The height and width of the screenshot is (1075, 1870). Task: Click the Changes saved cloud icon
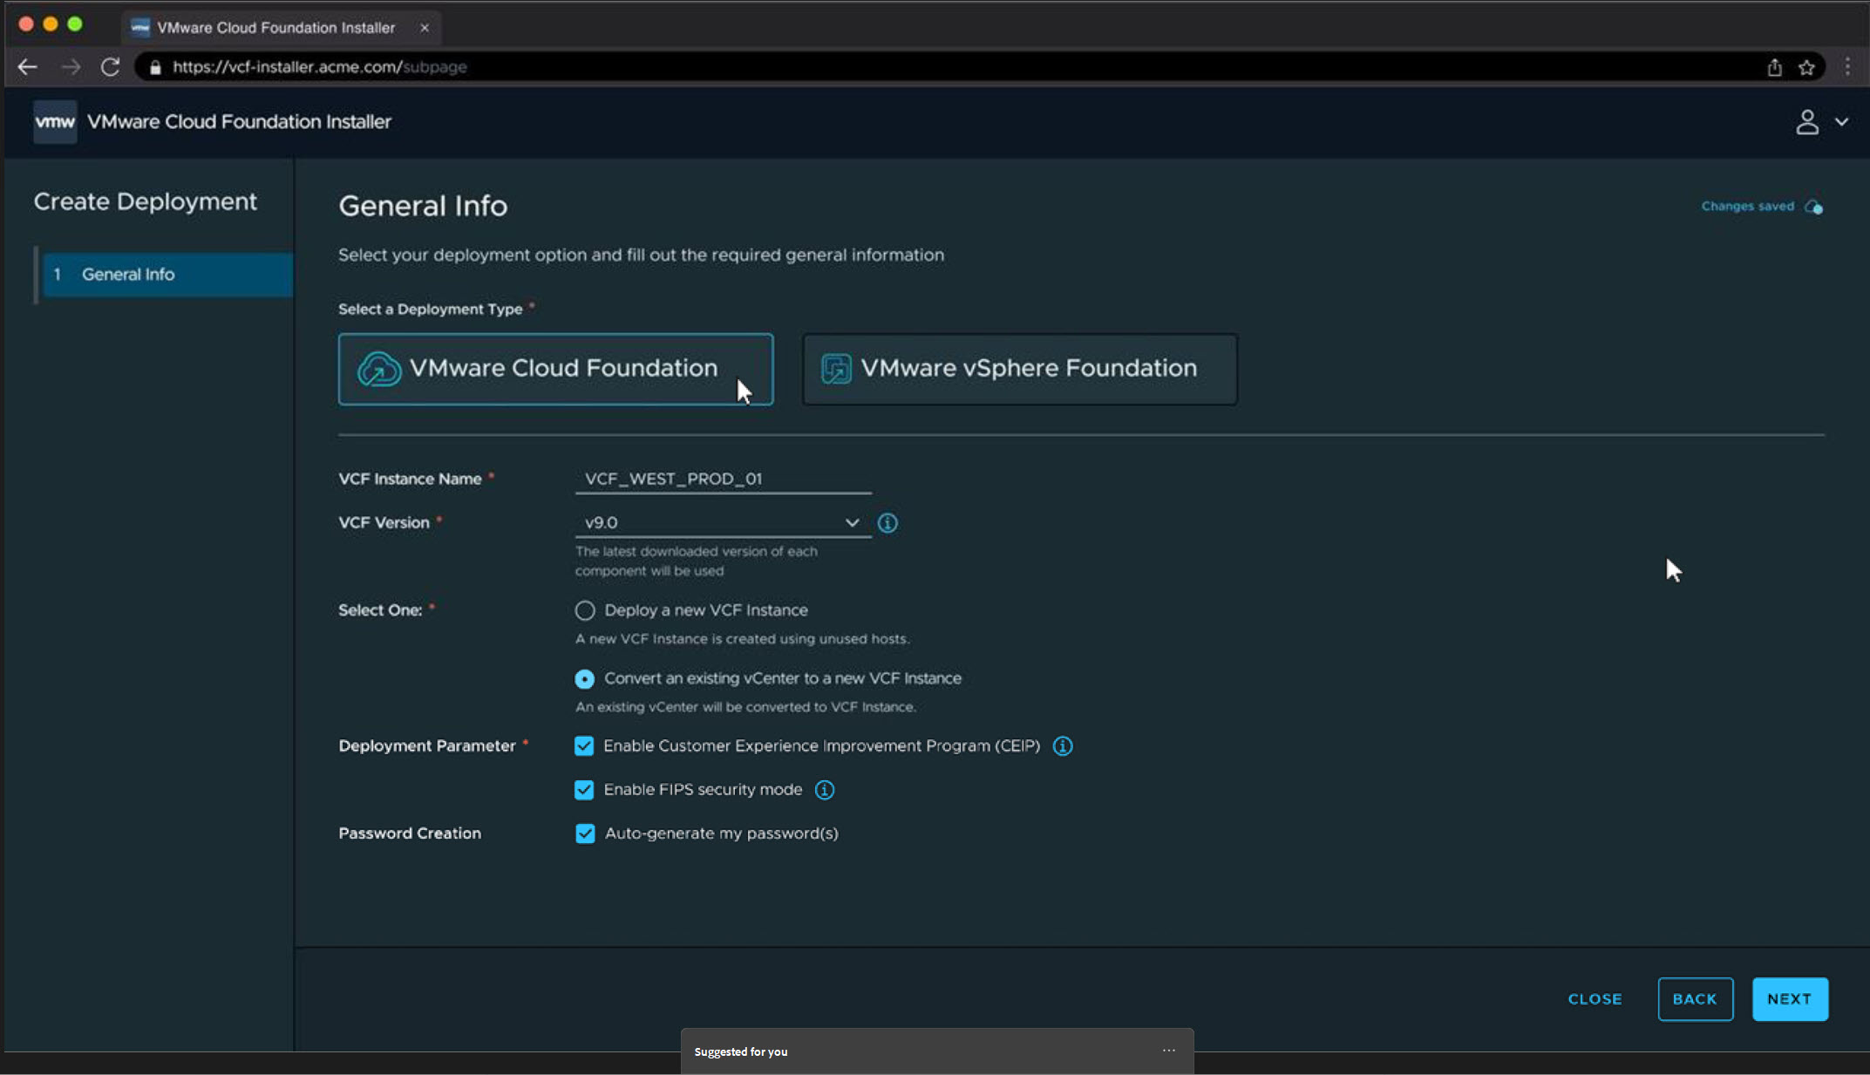pyautogui.click(x=1815, y=207)
